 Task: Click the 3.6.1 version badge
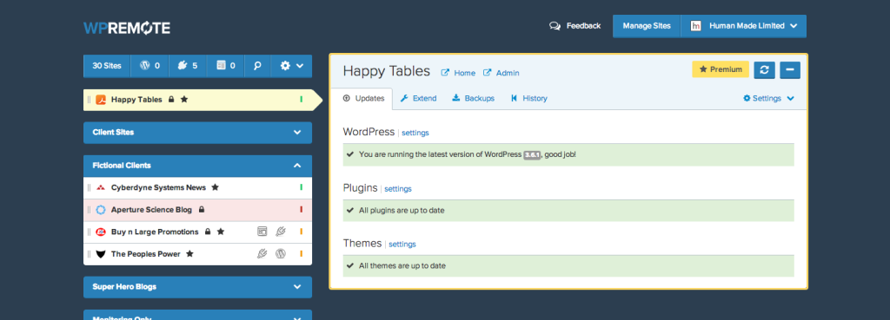[532, 154]
